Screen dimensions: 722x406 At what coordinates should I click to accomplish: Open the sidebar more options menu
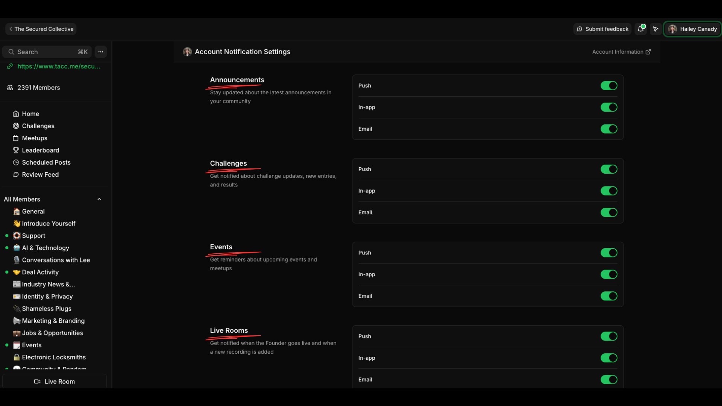coord(101,52)
